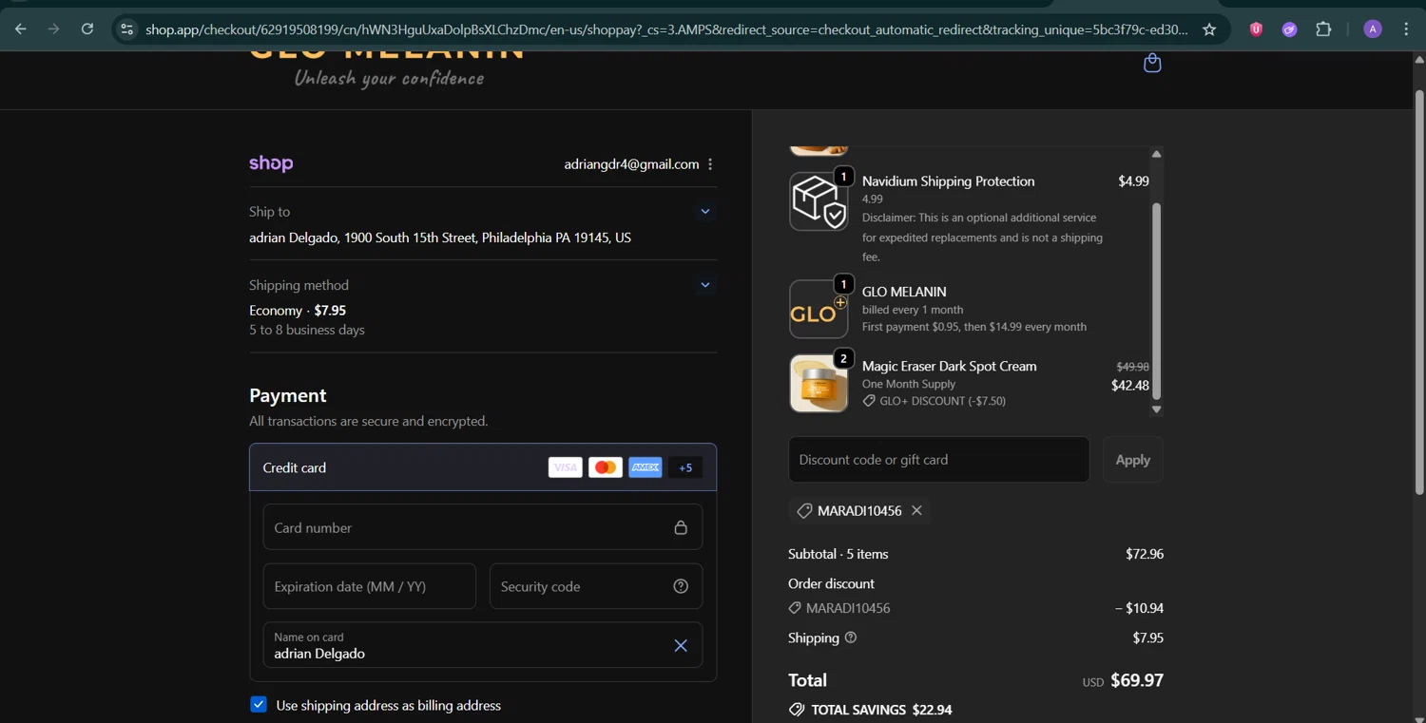1426x723 pixels.
Task: Click the Mastercard logo
Action: tap(605, 467)
